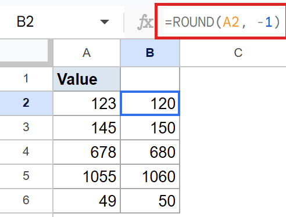Click cell containing 123

[x=87, y=103]
